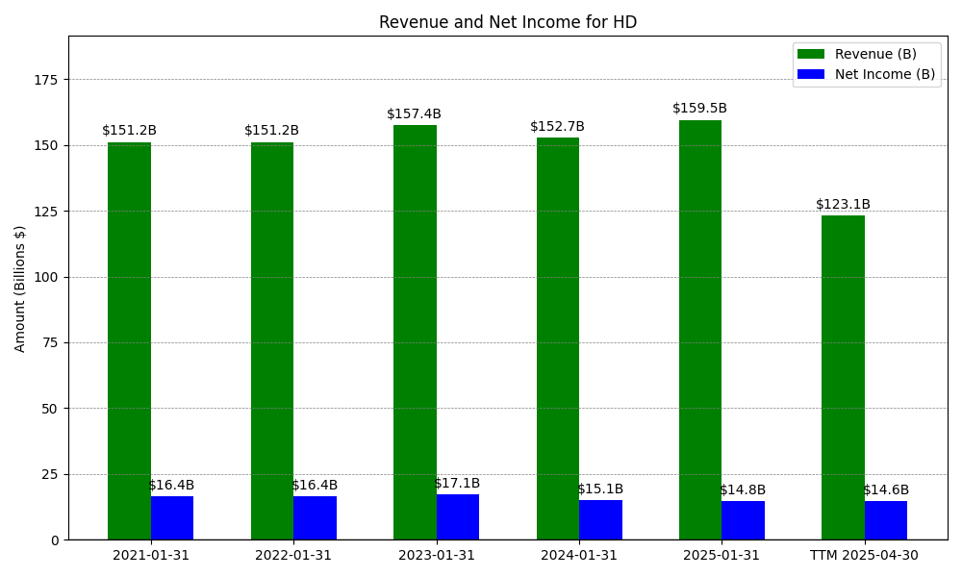
Task: Click the chart title 'Revenue and Net Income for HD'
Action: 508,22
